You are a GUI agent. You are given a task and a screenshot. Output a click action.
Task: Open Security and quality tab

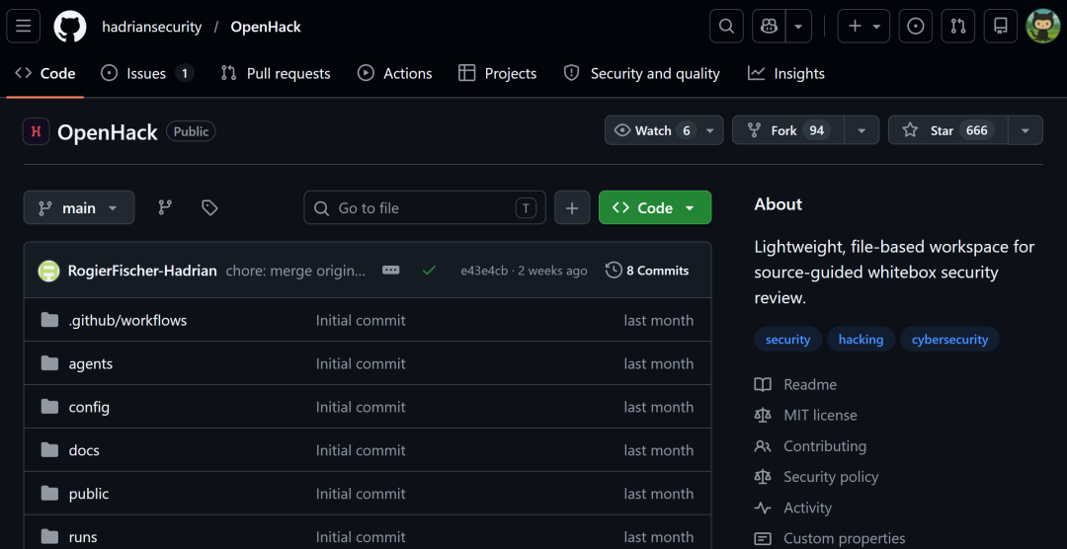click(642, 73)
